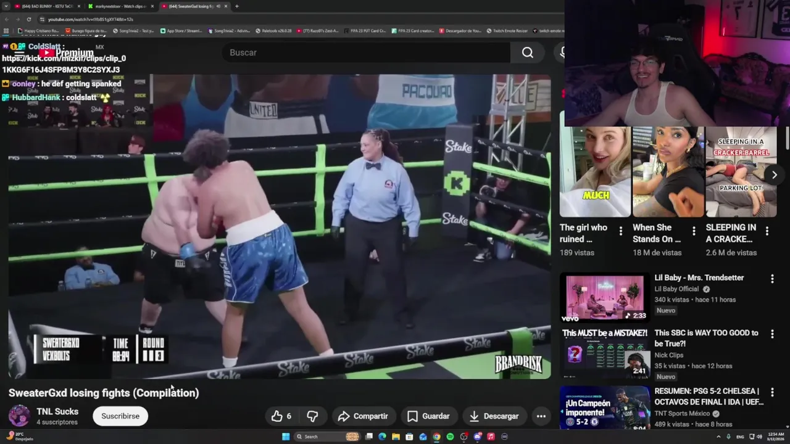Viewport: 790px width, 444px height.
Task: Open the weather widget showing 20°C
Action: point(19,437)
